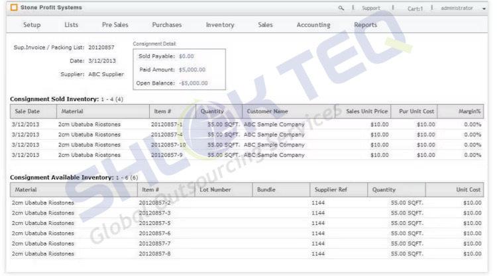The image size is (497, 276).
Task: Select available item 20120857-5
Action: pyautogui.click(x=154, y=223)
